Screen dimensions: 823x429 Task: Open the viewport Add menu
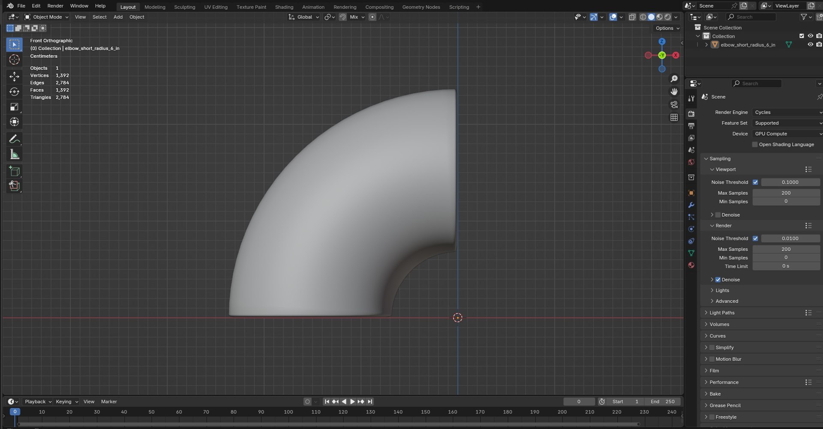point(118,17)
